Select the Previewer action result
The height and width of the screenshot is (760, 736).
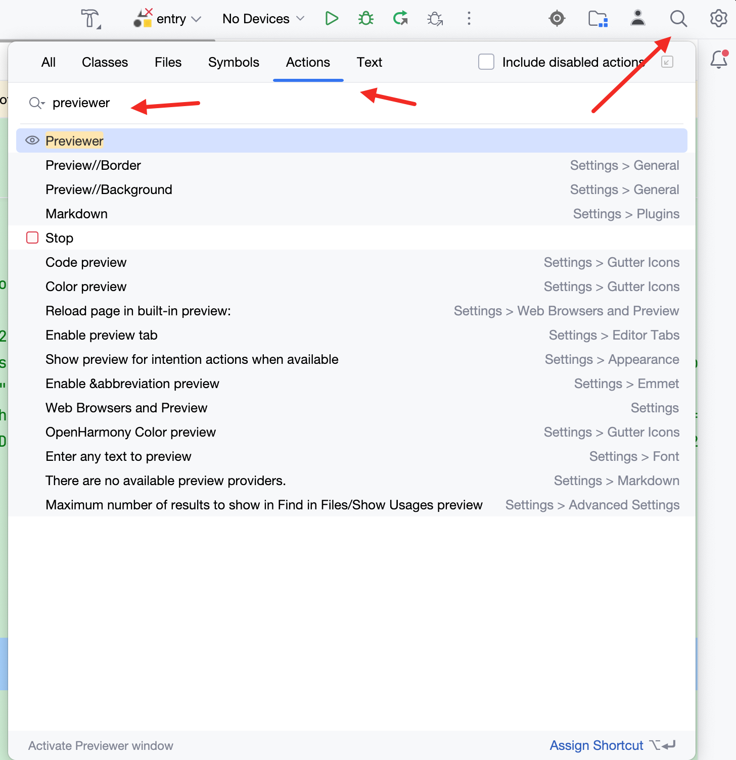[352, 140]
